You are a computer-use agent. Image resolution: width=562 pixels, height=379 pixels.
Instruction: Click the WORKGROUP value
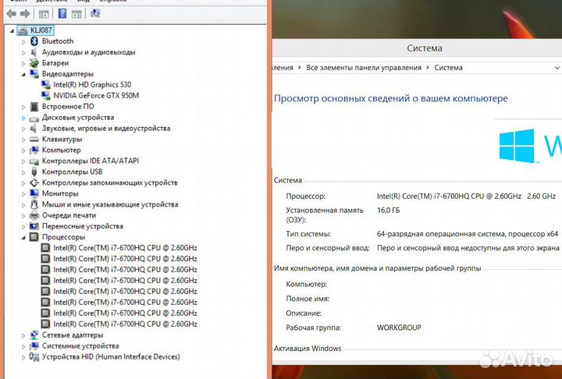(399, 328)
